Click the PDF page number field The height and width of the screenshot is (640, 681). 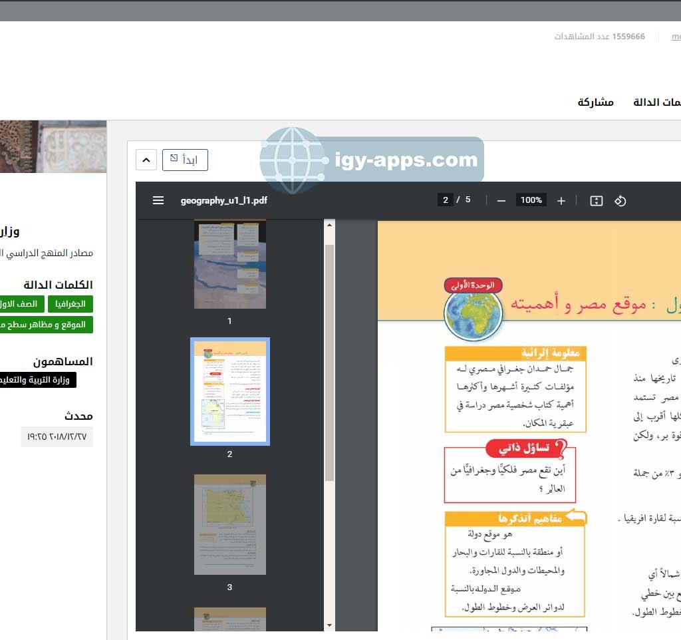click(x=446, y=200)
